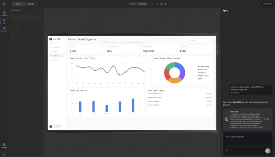The image size is (275, 157).
Task: Click the Elements panel collapse icon
Action: coord(40,10)
